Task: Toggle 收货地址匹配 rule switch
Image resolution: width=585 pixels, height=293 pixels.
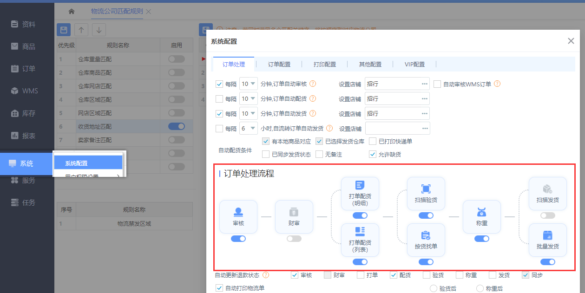Action: 177,126
